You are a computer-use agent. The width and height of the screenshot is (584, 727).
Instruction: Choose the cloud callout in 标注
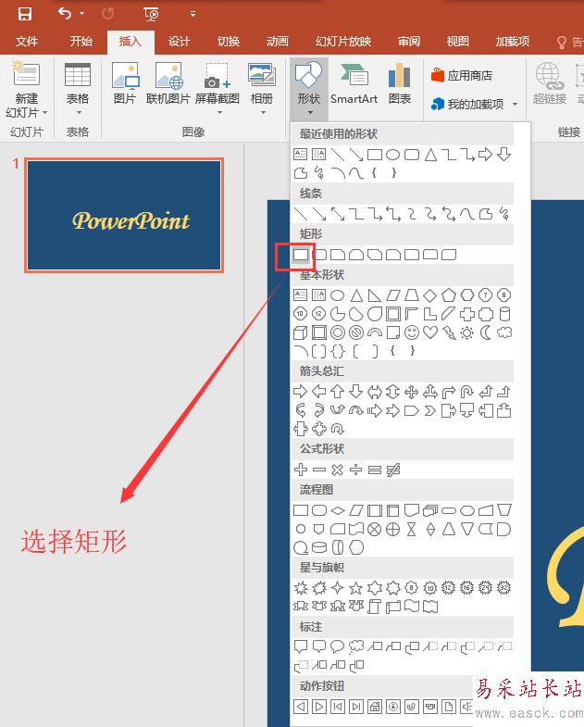pyautogui.click(x=356, y=646)
